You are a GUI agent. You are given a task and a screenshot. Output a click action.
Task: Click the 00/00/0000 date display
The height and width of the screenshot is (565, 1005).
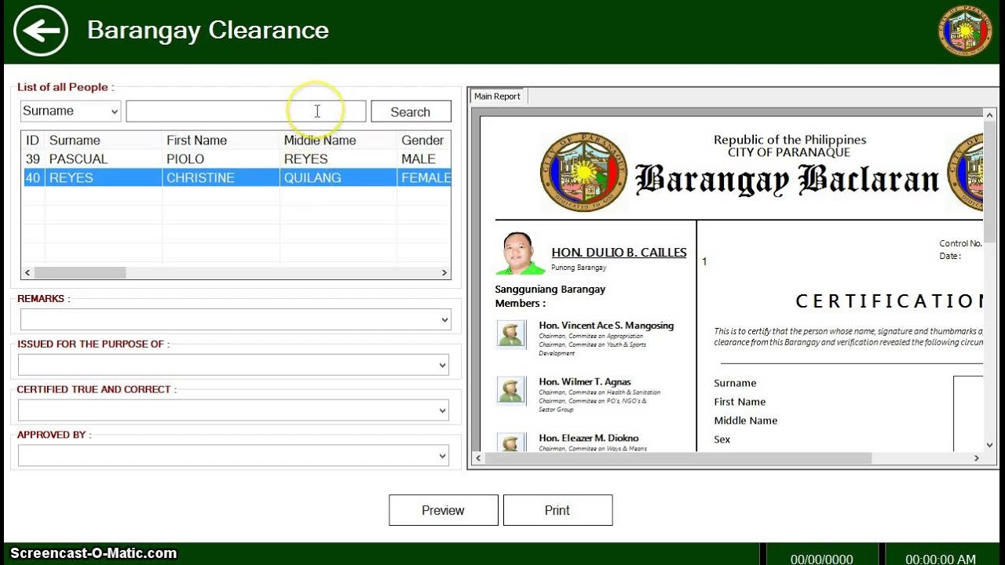click(x=821, y=559)
